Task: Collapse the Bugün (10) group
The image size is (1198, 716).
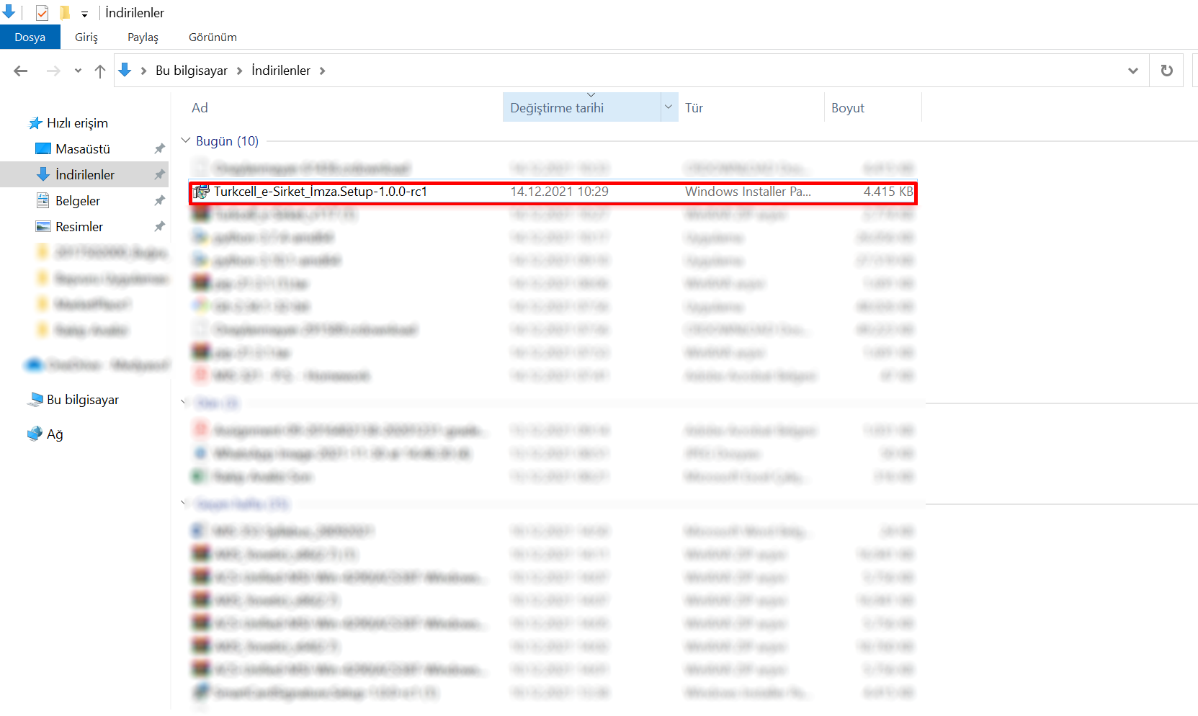Action: click(185, 140)
